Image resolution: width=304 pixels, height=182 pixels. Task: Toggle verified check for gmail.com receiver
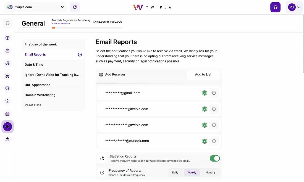(205, 93)
